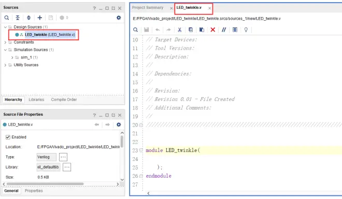The width and height of the screenshot is (342, 199).
Task: Expand Utility Sources tree node
Action: (x=6, y=65)
